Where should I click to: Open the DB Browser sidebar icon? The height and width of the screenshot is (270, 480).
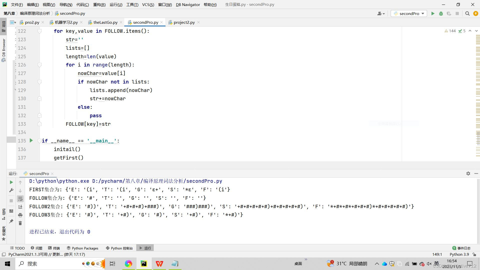tap(4, 49)
